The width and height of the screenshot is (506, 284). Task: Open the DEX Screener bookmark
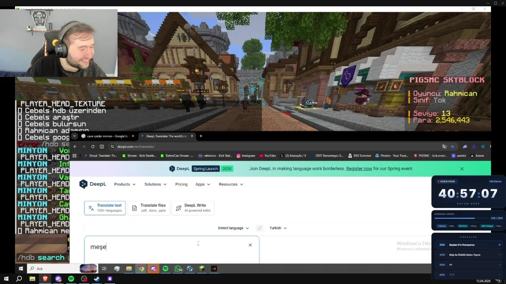coord(360,155)
